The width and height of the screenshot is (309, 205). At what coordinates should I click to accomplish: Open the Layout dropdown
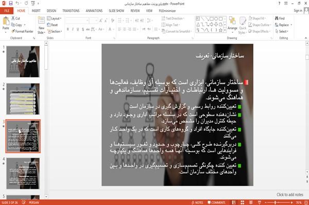54,18
